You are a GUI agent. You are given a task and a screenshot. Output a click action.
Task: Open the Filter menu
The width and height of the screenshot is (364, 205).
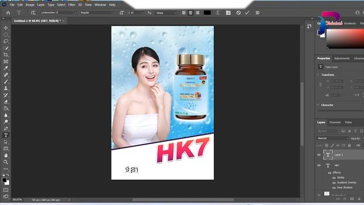[x=72, y=5]
